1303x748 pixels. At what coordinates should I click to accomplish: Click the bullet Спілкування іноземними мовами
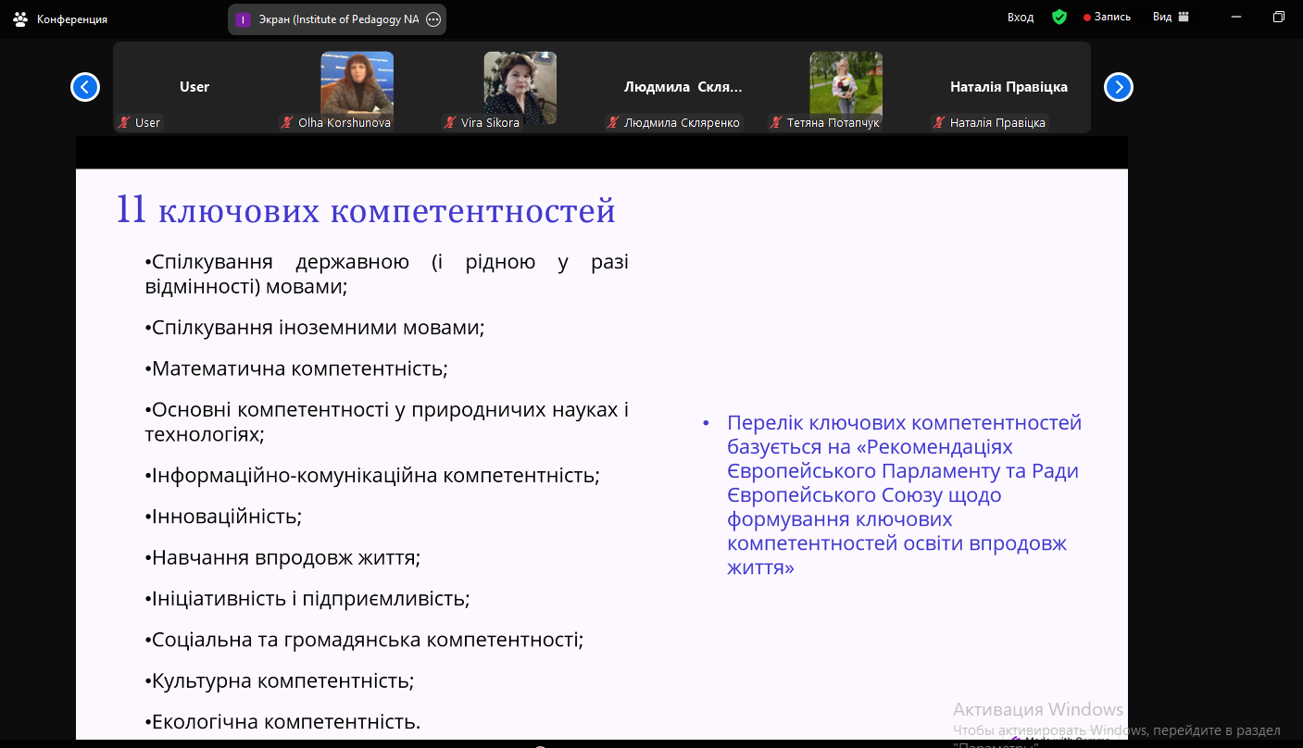(x=315, y=328)
